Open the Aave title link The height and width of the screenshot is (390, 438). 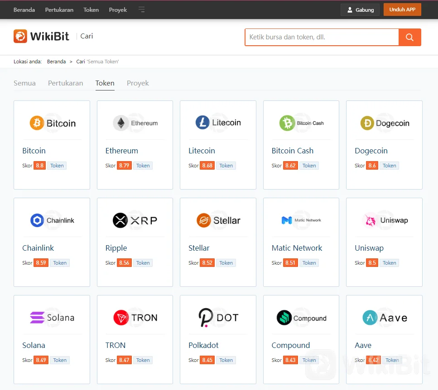[x=363, y=345]
